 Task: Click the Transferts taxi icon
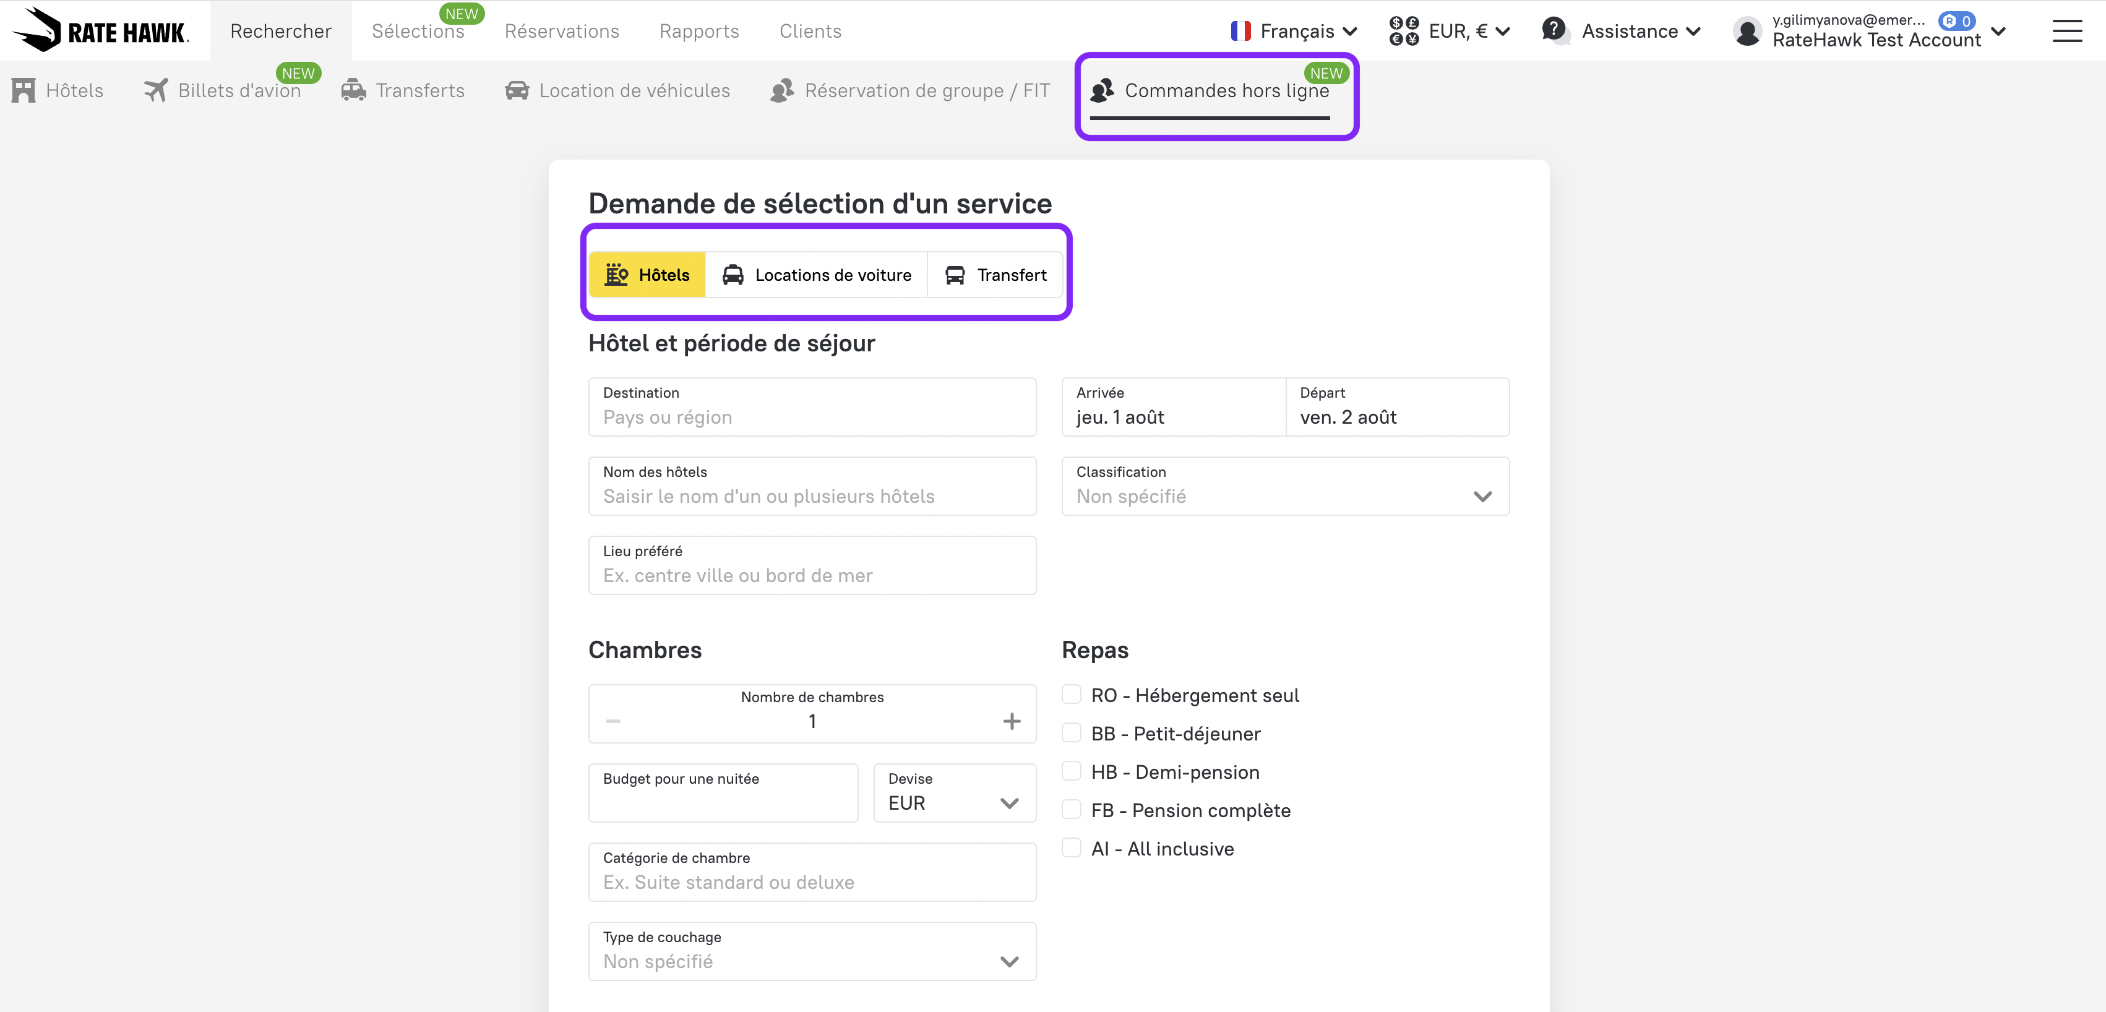coord(353,90)
